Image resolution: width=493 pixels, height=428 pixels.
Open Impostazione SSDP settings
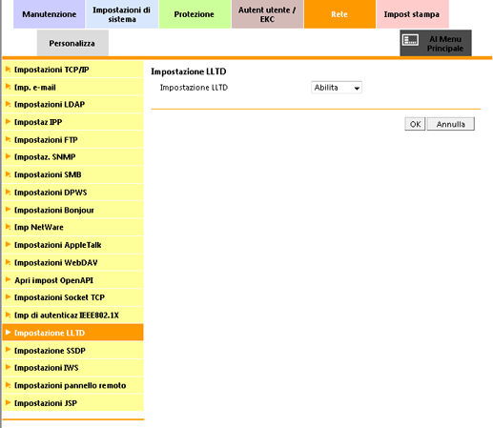pos(72,351)
